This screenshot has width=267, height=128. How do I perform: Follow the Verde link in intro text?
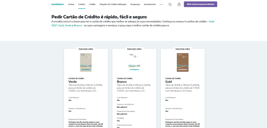coord(68,26)
